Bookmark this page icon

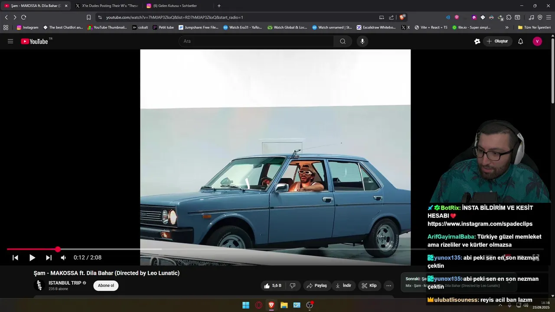point(88,17)
